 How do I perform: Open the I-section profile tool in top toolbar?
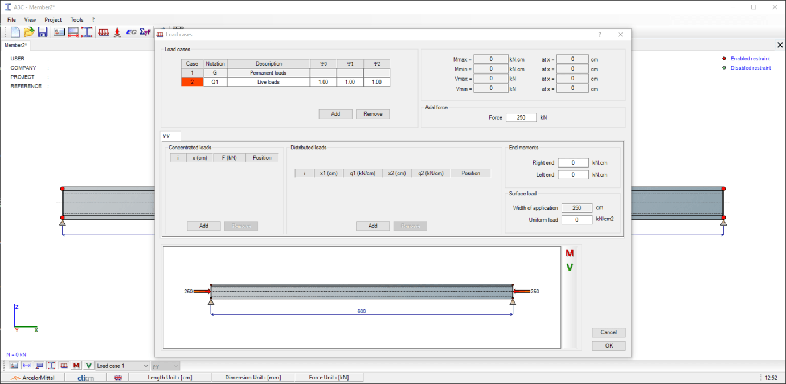click(x=87, y=32)
